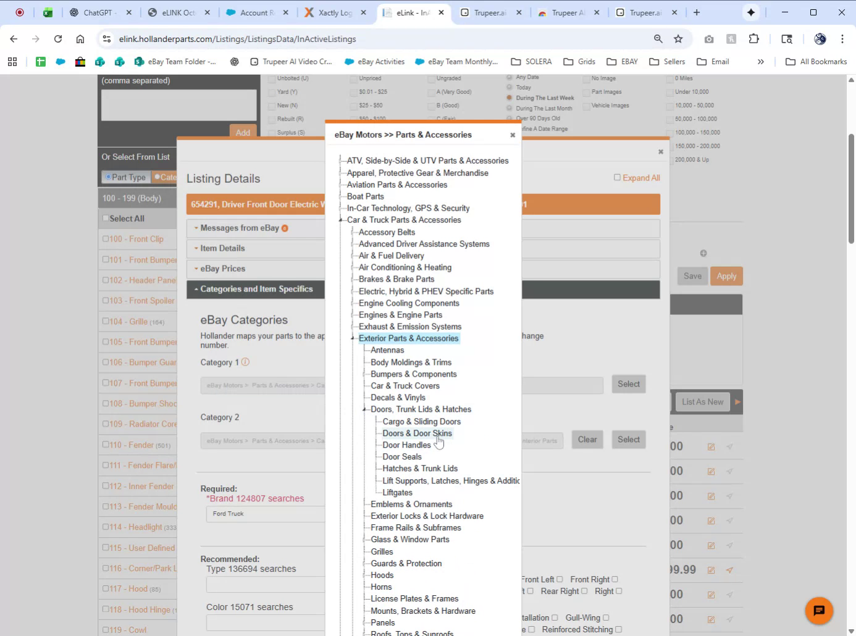Close the Listing Details dialog
Viewport: 856px width, 636px height.
(x=660, y=151)
